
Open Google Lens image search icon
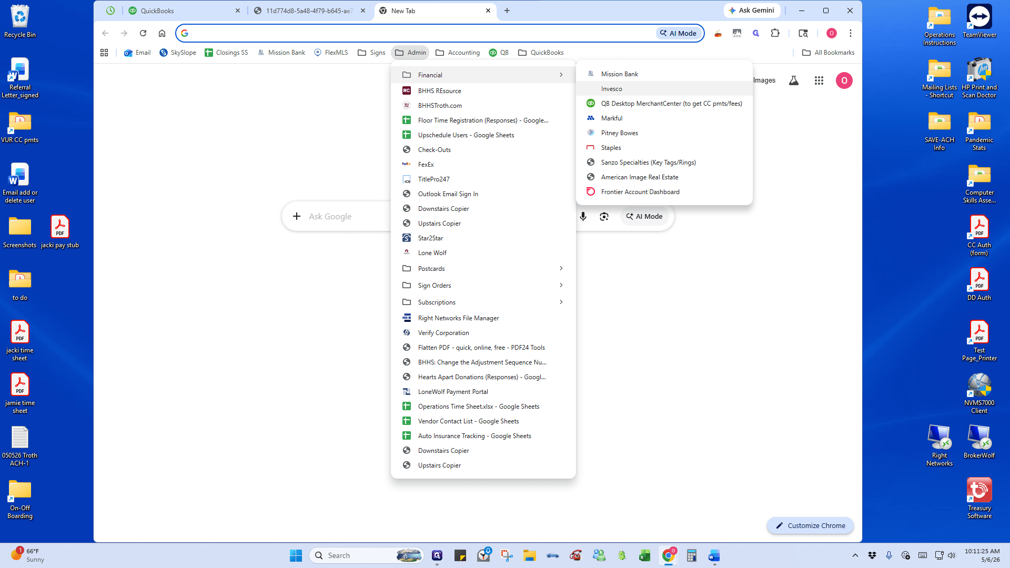point(604,216)
